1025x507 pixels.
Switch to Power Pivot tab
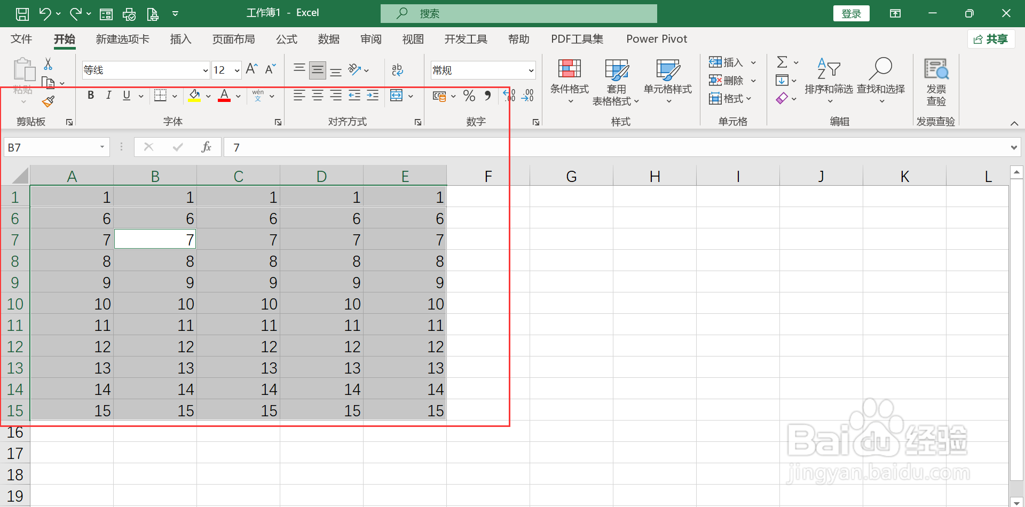pyautogui.click(x=657, y=39)
